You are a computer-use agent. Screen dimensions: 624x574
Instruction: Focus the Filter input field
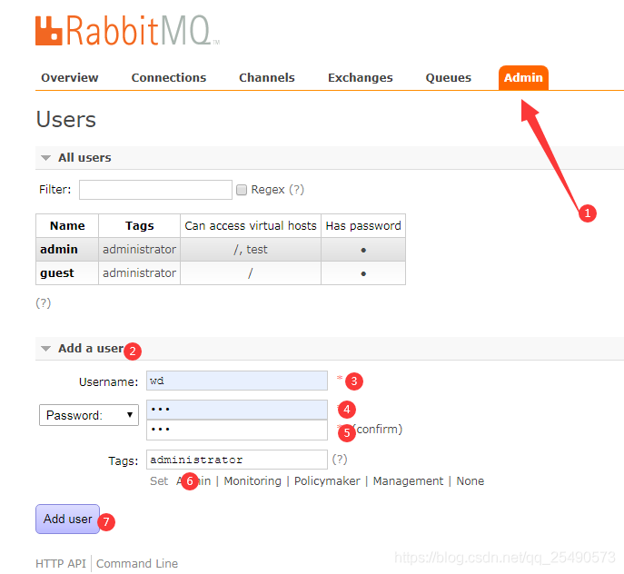tap(155, 190)
